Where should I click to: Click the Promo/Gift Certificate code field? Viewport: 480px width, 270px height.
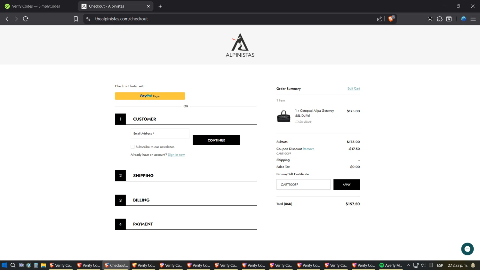click(303, 185)
